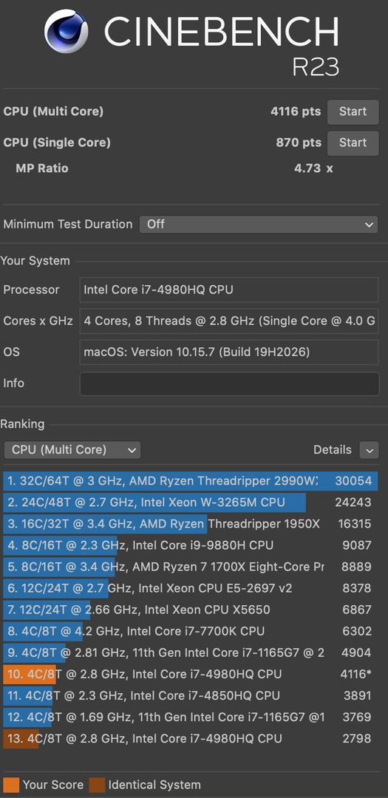
Task: Click the CINEBENCH R23 title text
Action: (222, 45)
